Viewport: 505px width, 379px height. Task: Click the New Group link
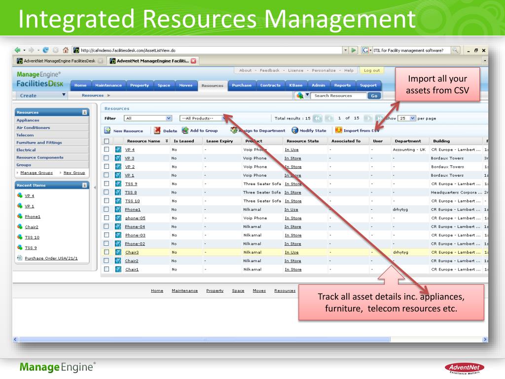[x=74, y=173]
